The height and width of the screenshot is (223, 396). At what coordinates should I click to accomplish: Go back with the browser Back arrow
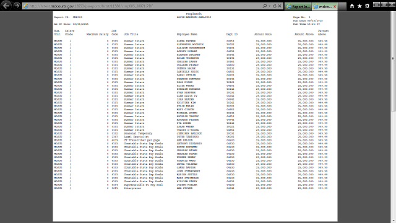coord(6,6)
